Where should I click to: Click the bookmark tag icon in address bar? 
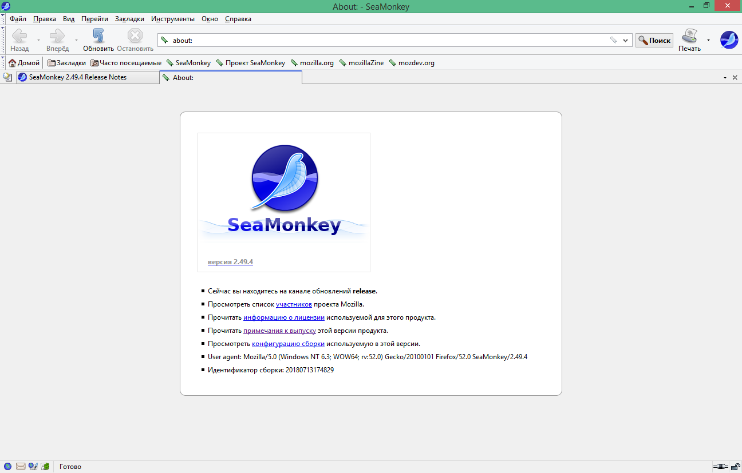coord(613,41)
